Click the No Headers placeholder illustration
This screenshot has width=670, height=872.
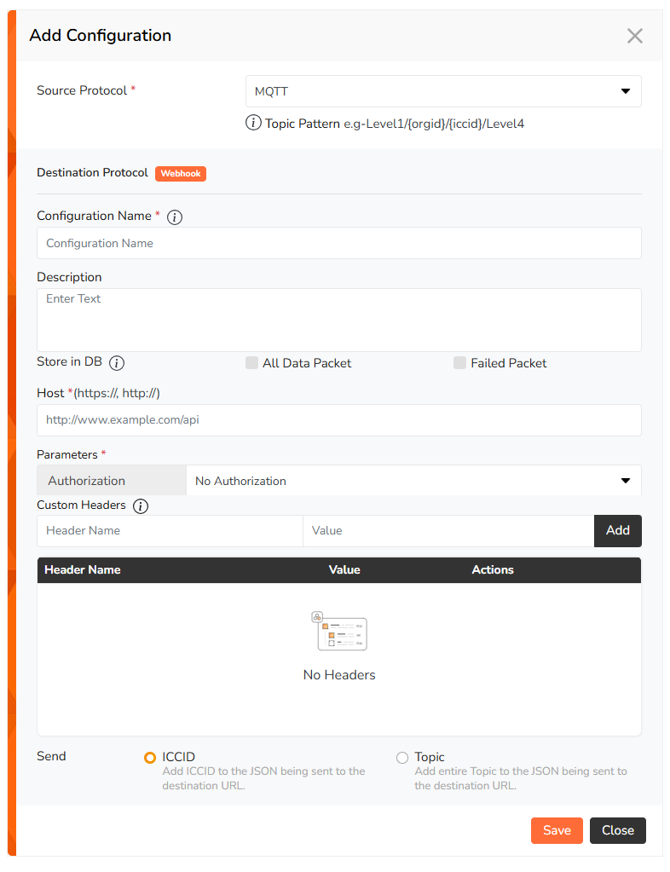coord(339,632)
